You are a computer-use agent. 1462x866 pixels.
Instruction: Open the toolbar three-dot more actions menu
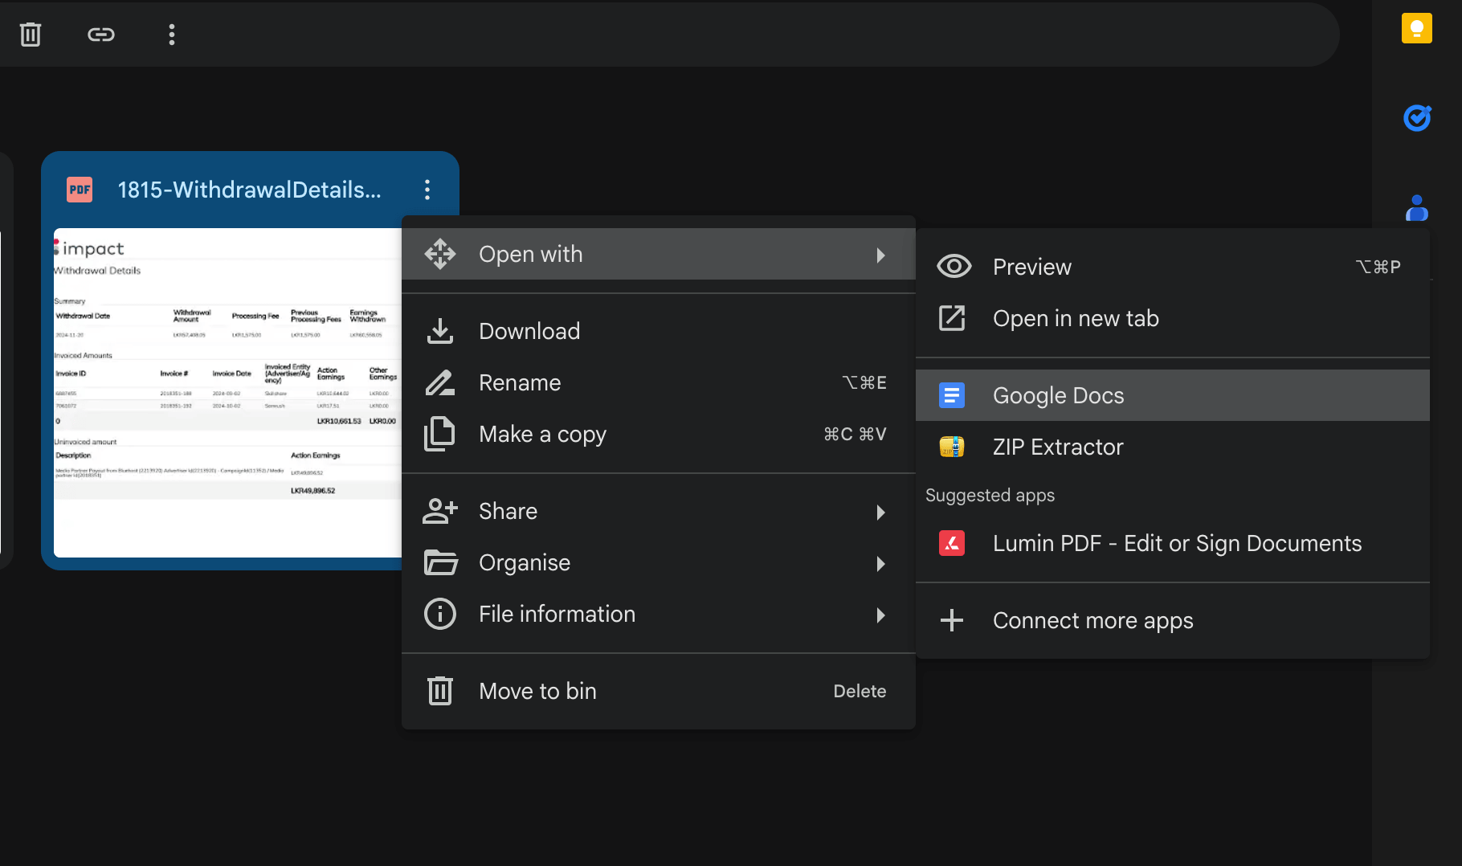point(171,34)
